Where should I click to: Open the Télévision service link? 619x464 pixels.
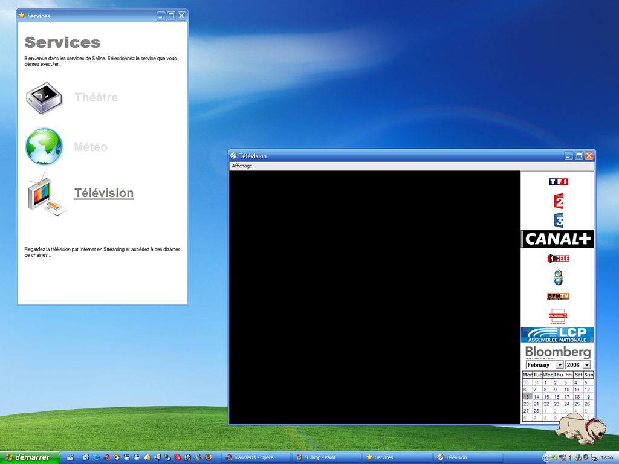tap(104, 193)
